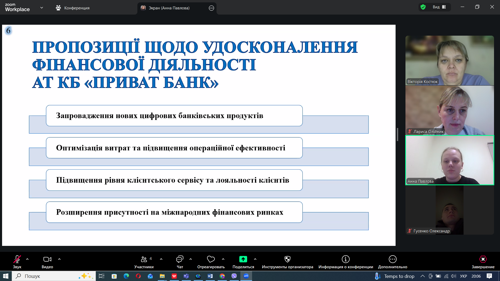Screen dimensions: 500x281
Task: Switch to the Конференция tab
Action: (73, 8)
